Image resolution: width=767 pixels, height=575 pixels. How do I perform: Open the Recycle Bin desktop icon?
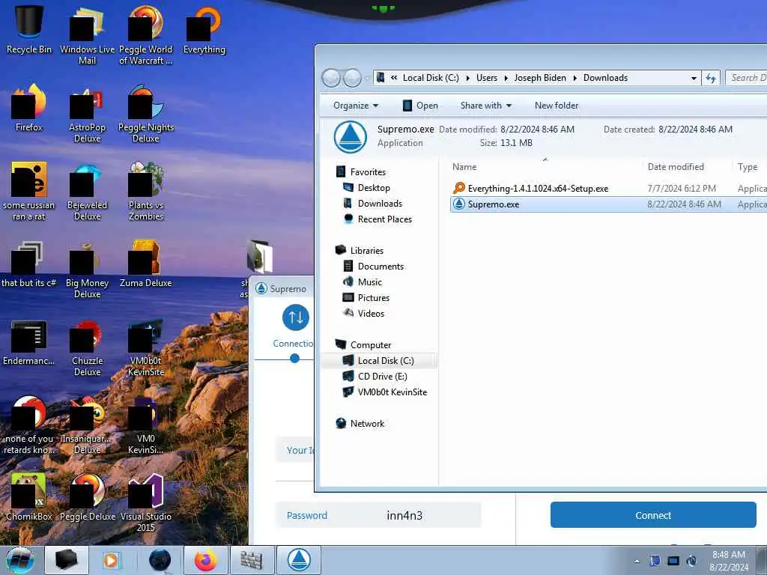pos(29,28)
